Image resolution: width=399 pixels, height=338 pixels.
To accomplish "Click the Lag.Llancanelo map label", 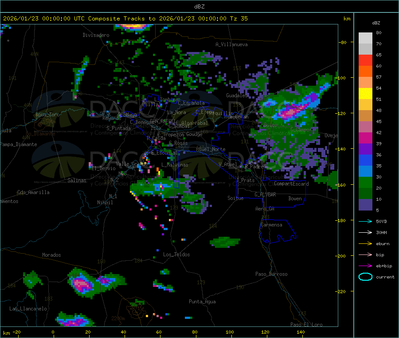I will 28,309.
